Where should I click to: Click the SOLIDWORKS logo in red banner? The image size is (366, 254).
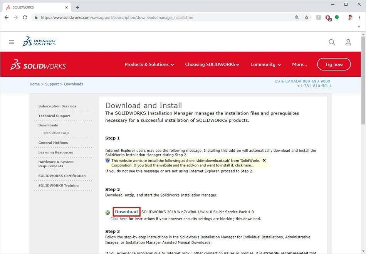coord(38,65)
